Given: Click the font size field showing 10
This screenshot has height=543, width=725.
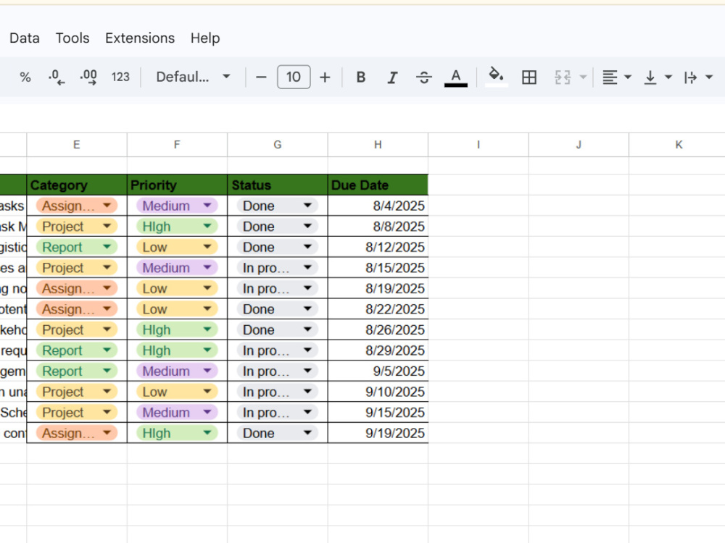Looking at the screenshot, I should coord(294,77).
